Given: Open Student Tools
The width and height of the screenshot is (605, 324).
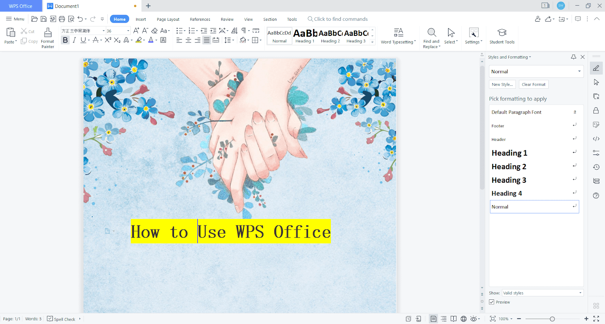Looking at the screenshot, I should pyautogui.click(x=502, y=36).
